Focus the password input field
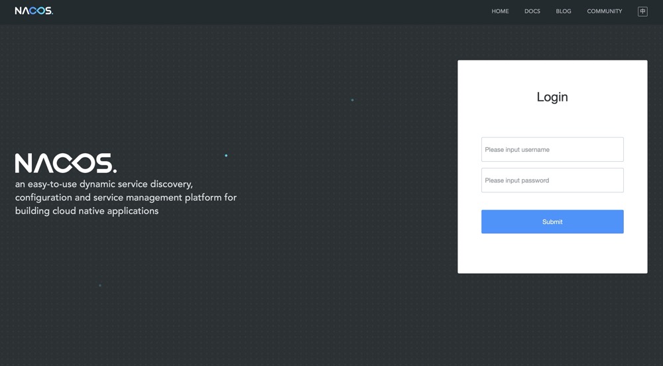Screen dimensions: 663x366 coord(552,180)
